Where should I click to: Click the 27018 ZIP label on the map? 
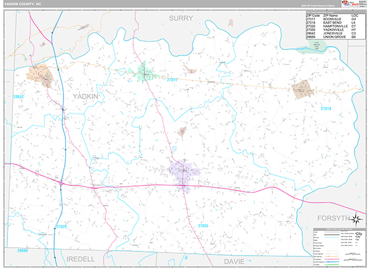(326, 108)
